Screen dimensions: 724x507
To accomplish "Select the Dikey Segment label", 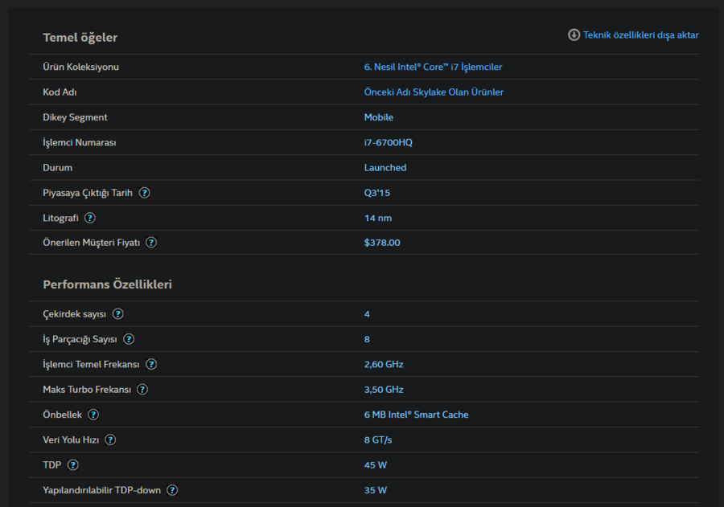I will (x=75, y=117).
